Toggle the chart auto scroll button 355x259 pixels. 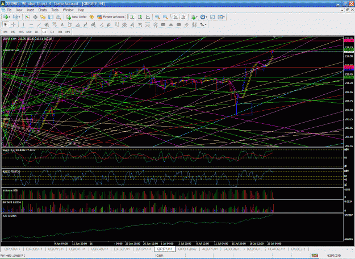[176, 17]
